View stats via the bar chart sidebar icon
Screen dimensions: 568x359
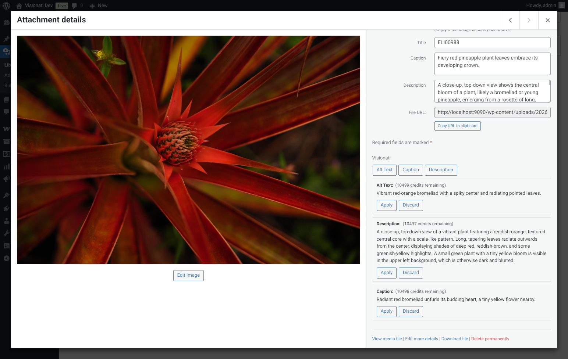click(6, 166)
